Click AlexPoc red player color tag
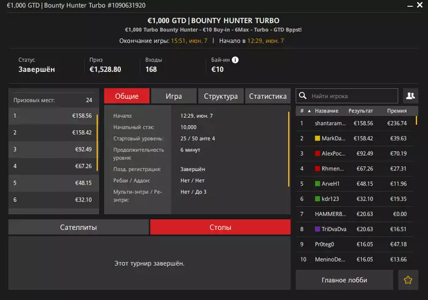Screen dimensions: 428x300 click(317, 153)
